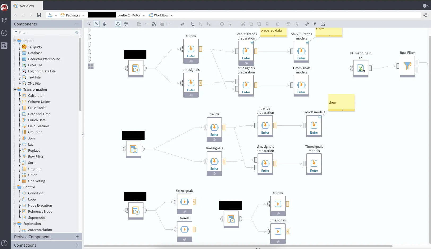Collapse the components sidebar with double-chevron icon
The height and width of the screenshot is (249, 431).
[89, 24]
